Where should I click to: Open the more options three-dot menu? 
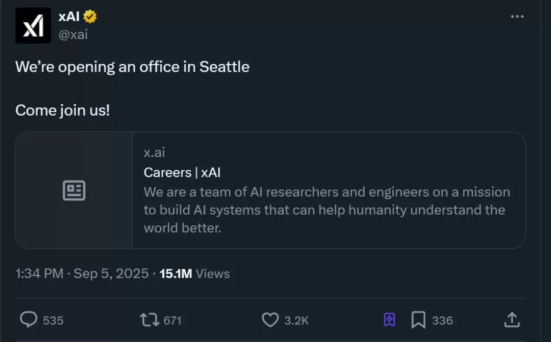tap(517, 16)
